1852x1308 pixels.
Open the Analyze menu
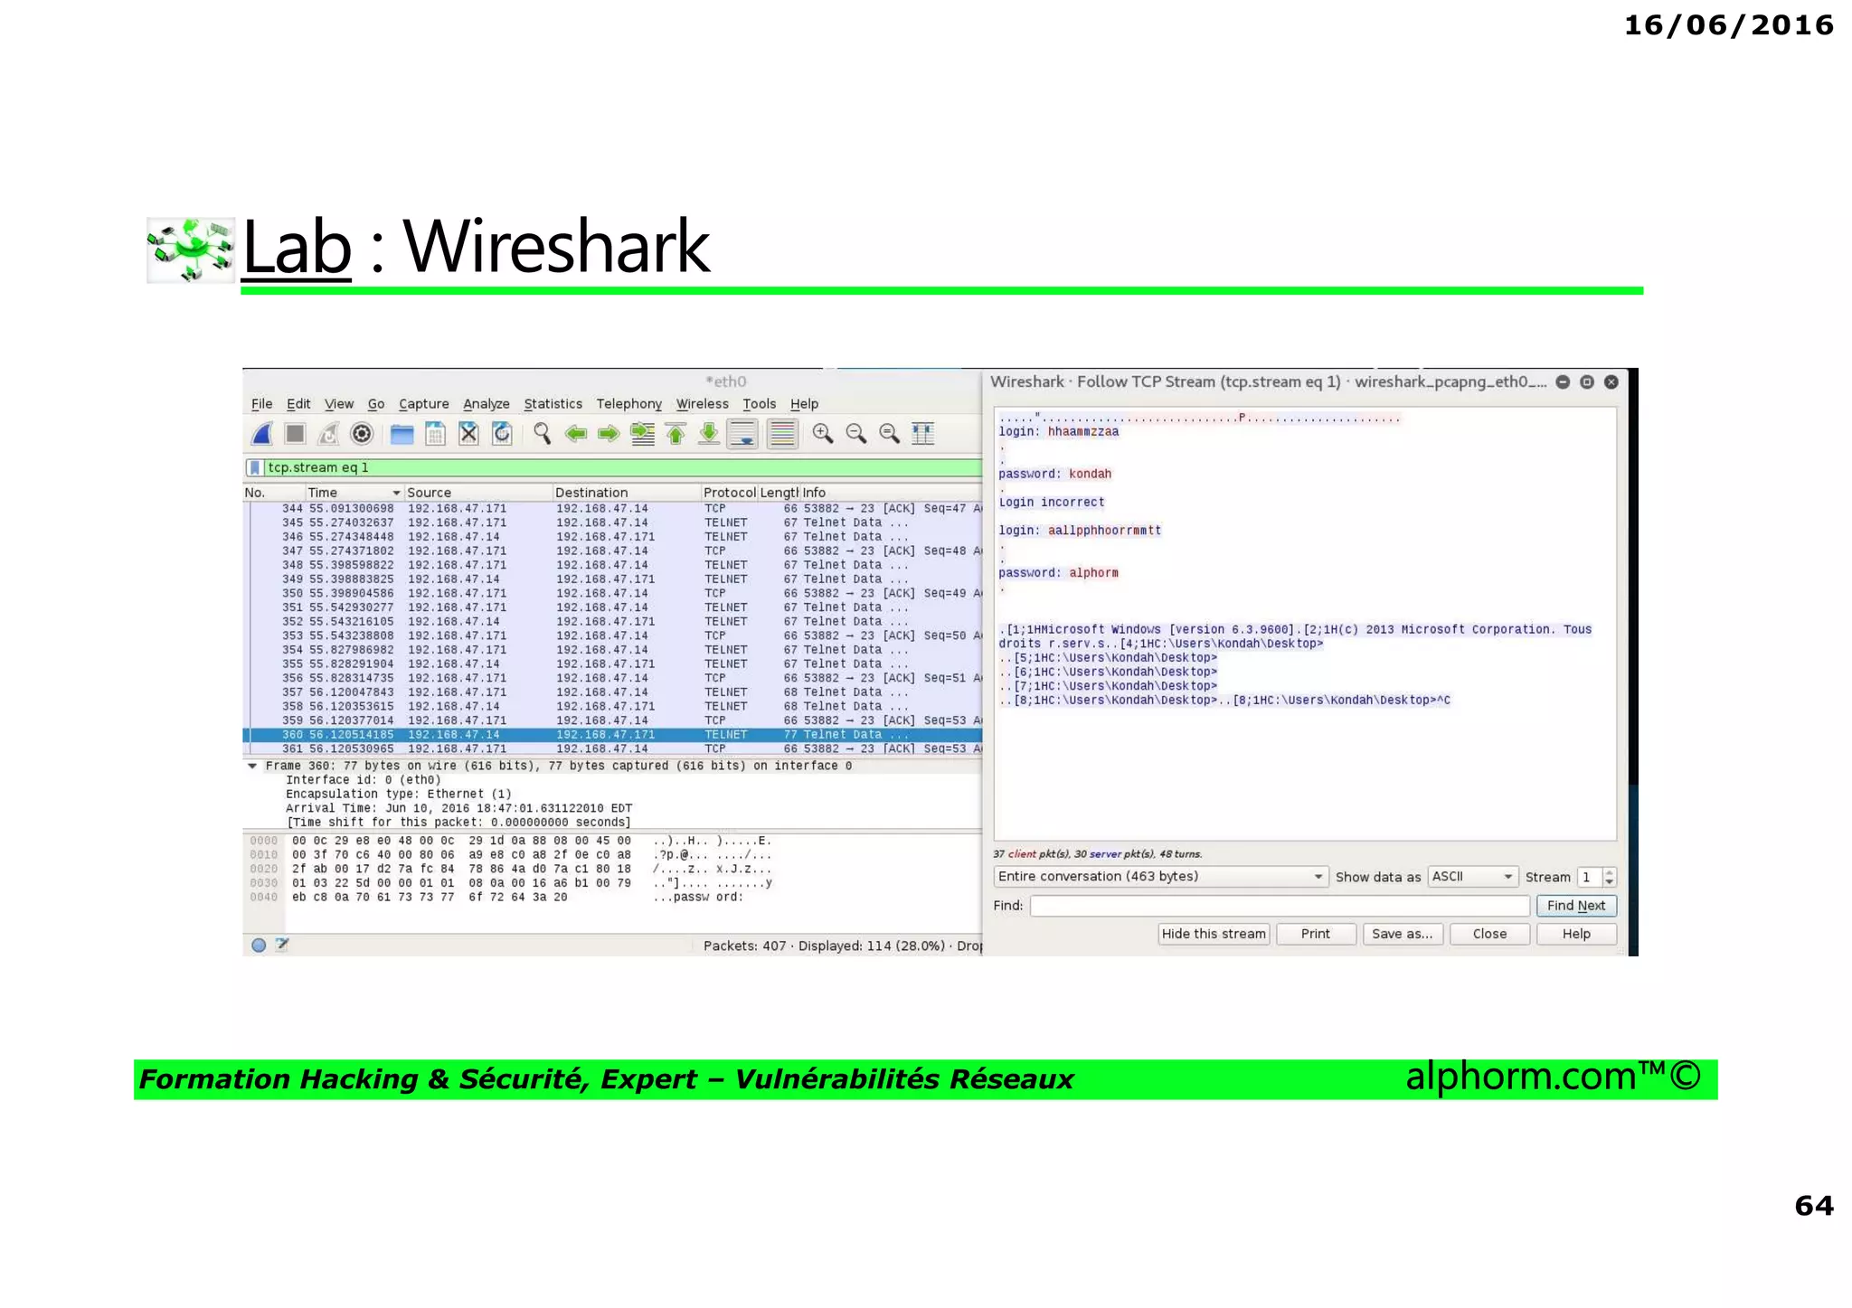487,404
